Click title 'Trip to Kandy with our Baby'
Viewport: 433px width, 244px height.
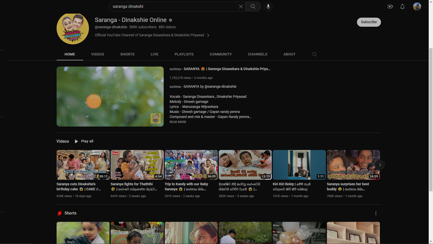(186, 187)
